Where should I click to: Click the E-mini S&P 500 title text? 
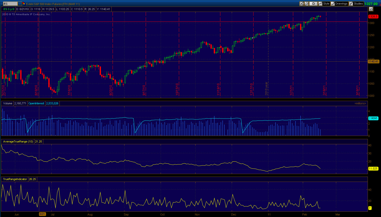click(53, 4)
